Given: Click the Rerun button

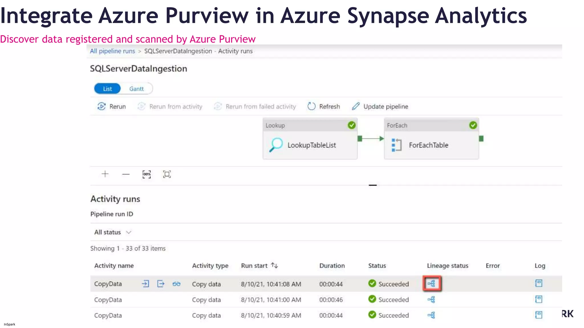Looking at the screenshot, I should pyautogui.click(x=111, y=106).
